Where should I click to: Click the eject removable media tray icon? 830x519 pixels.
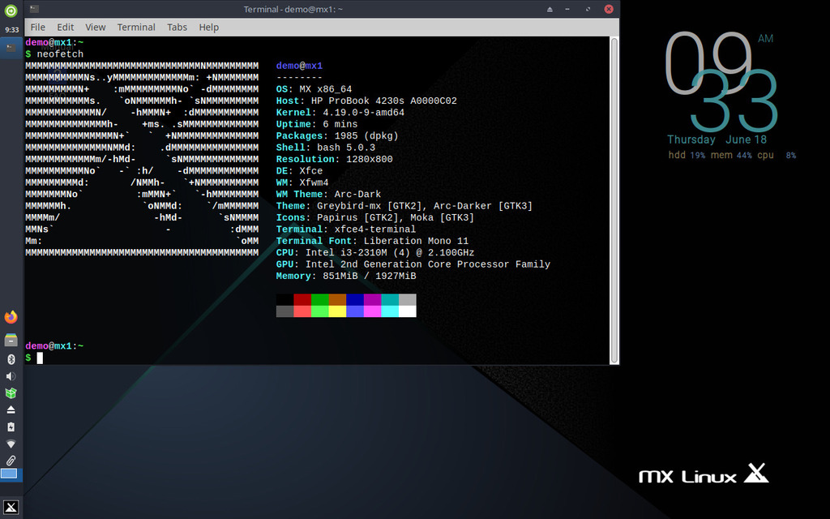tap(11, 410)
